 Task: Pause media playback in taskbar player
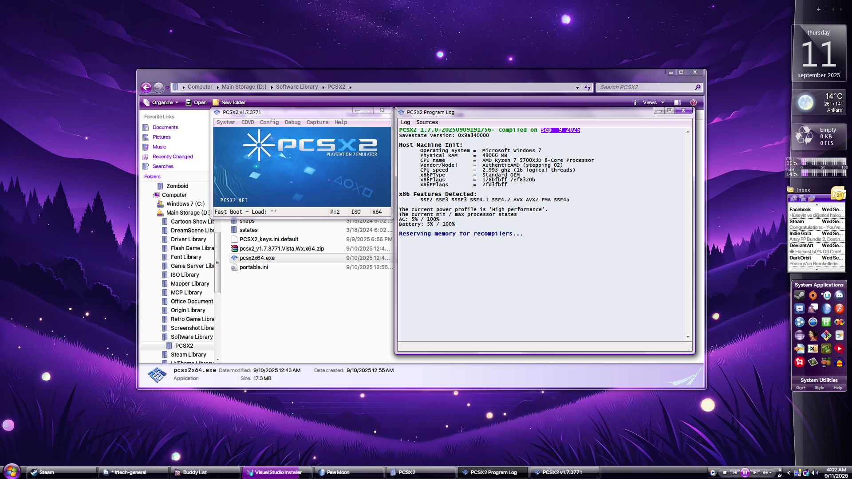[x=745, y=473]
